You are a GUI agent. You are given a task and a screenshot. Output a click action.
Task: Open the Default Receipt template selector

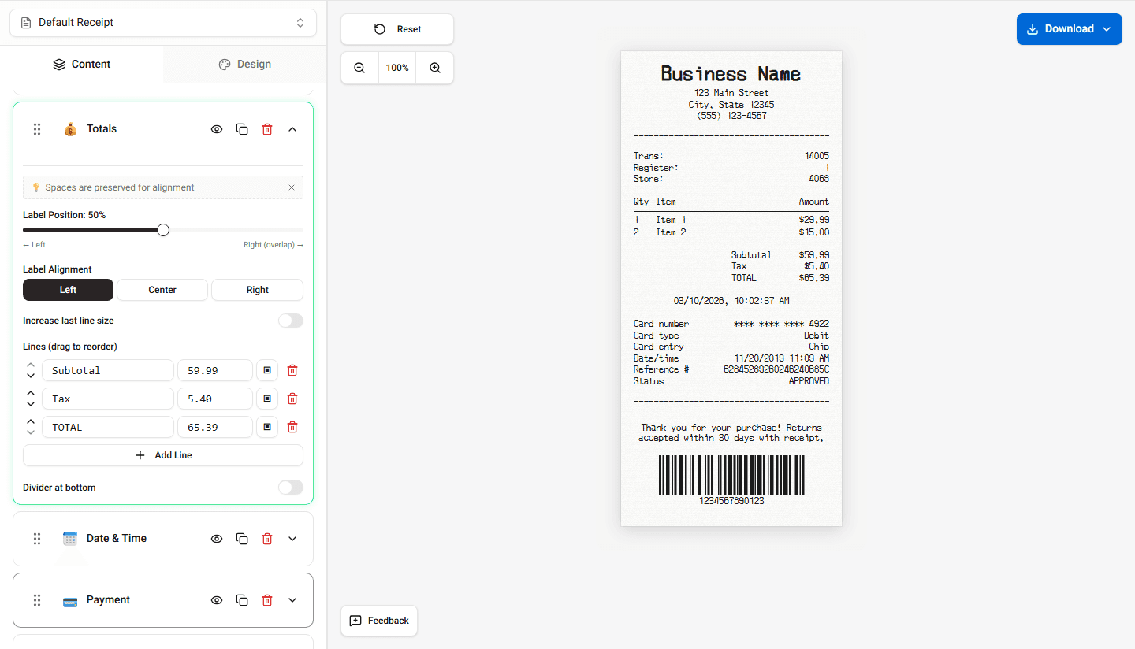(162, 23)
